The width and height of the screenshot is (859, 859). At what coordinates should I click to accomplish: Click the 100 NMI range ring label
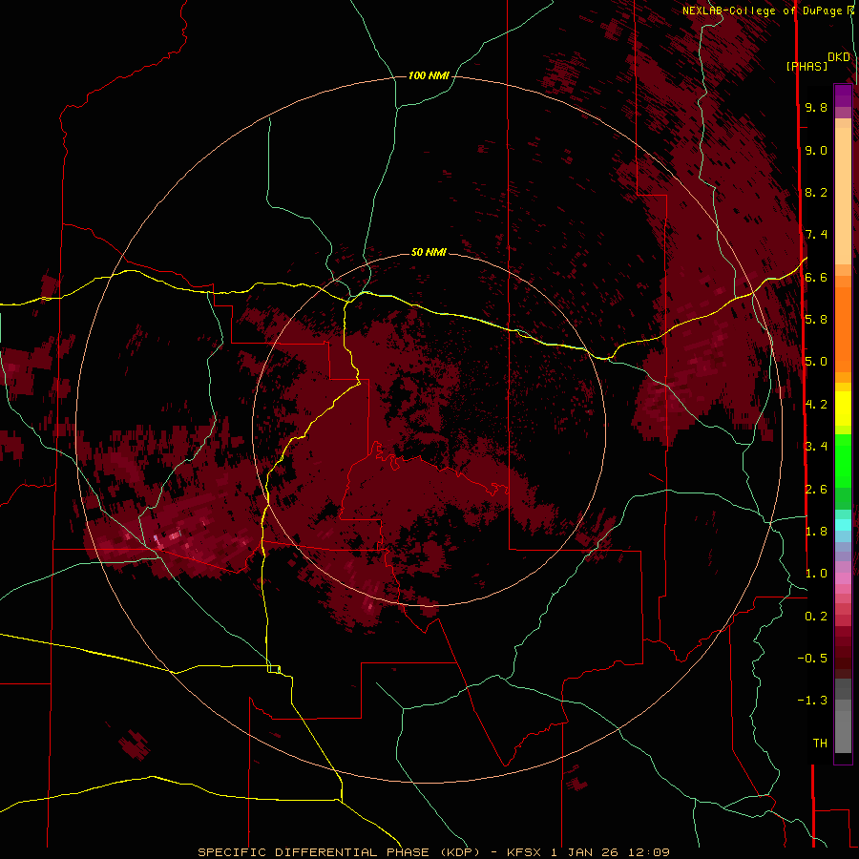click(x=429, y=75)
